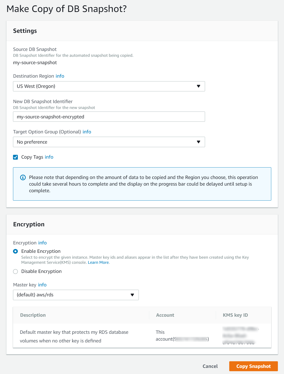
Task: Uncheck the Copy Tags checkbox
Action: tap(15, 157)
